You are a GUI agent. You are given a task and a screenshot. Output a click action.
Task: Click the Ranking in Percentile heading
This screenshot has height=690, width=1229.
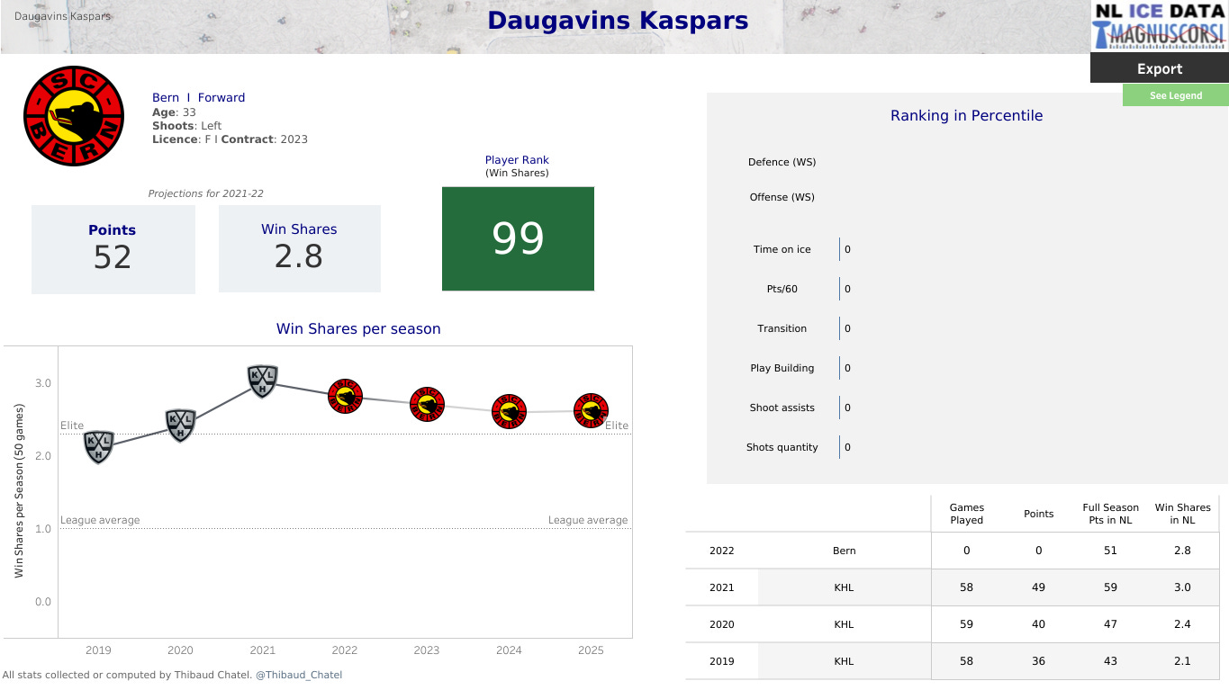pos(966,115)
